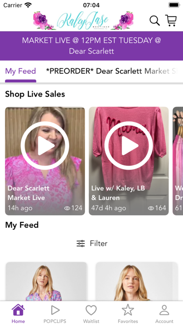Viewport: 183px width, 325px height.
Task: Tap the Home icon in bottom bar
Action: pos(18,310)
